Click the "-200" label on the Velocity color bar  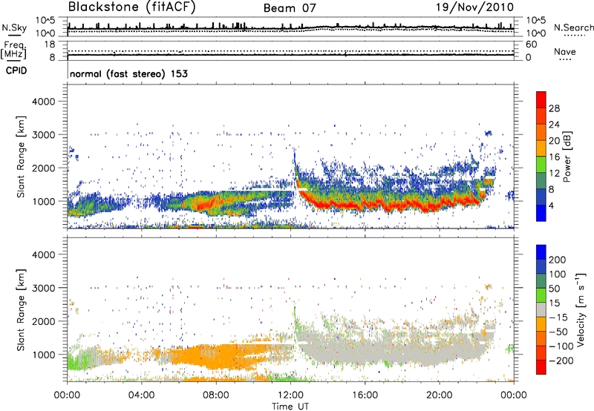coord(561,361)
